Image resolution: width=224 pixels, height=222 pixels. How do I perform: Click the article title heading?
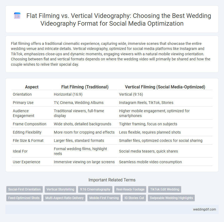pyautogui.click(x=119, y=20)
